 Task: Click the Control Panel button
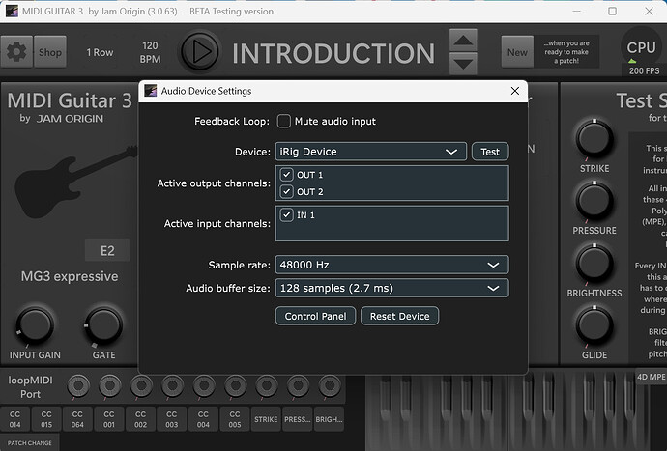316,316
